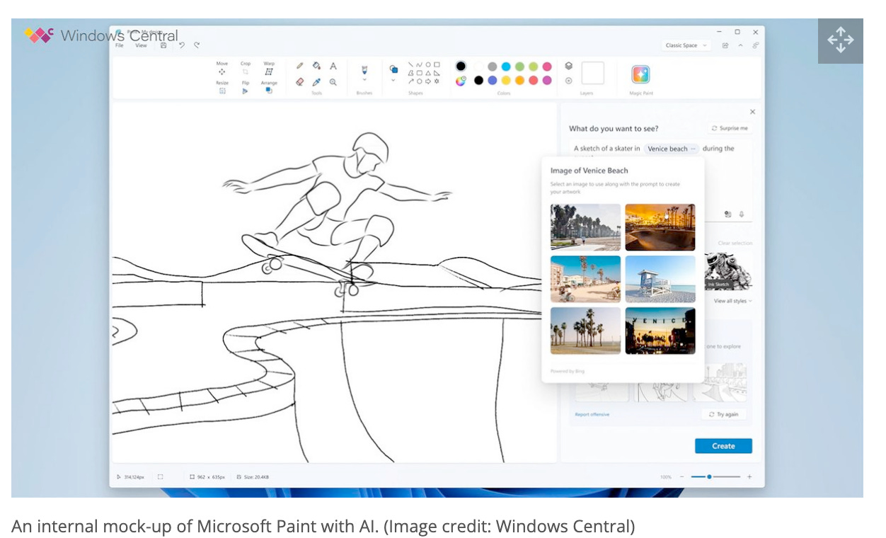Choose the VENICE sign night image
Viewport: 886px width, 538px height.
coord(660,331)
